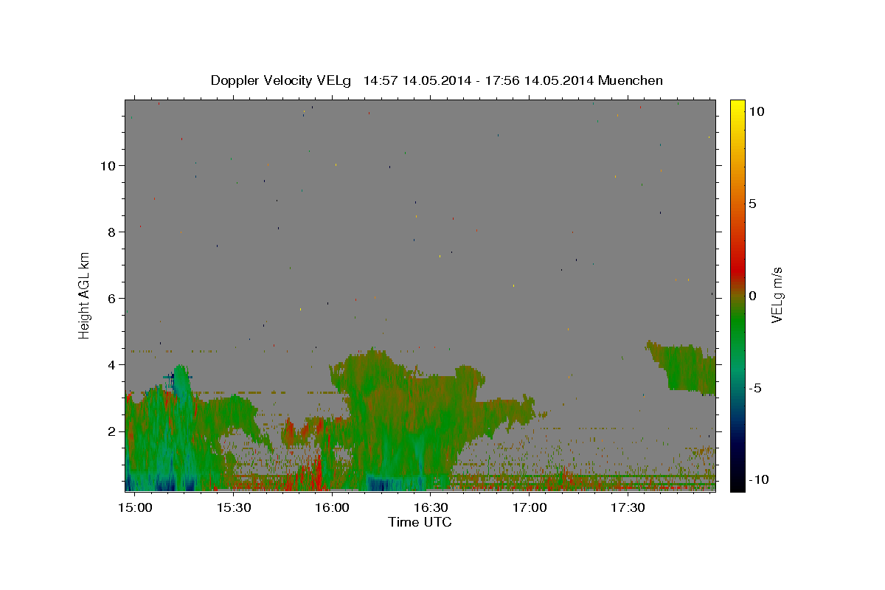This screenshot has height=590, width=885.
Task: Click the 10 km height tick label
Action: [x=108, y=166]
